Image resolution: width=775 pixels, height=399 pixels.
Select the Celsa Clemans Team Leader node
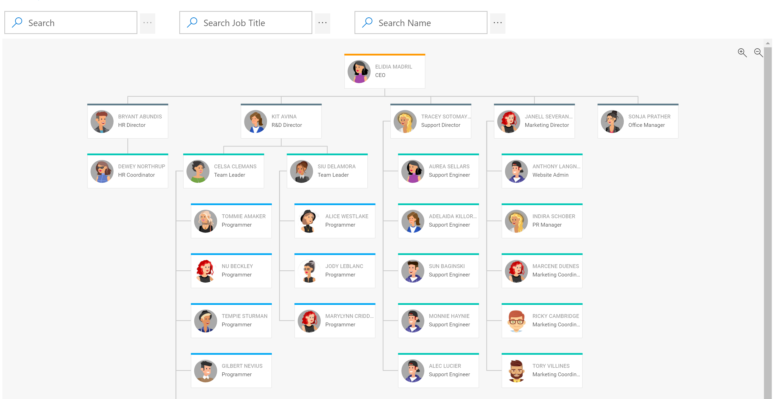point(224,171)
